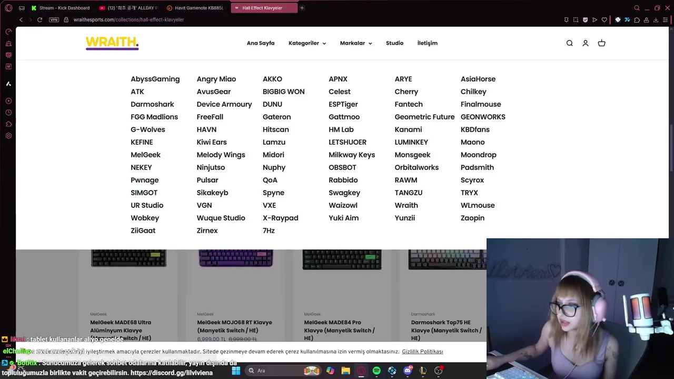The image size is (674, 379).
Task: Open the account profile icon
Action: (585, 43)
